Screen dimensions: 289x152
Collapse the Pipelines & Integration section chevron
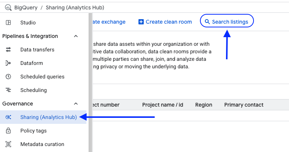[x=76, y=36]
